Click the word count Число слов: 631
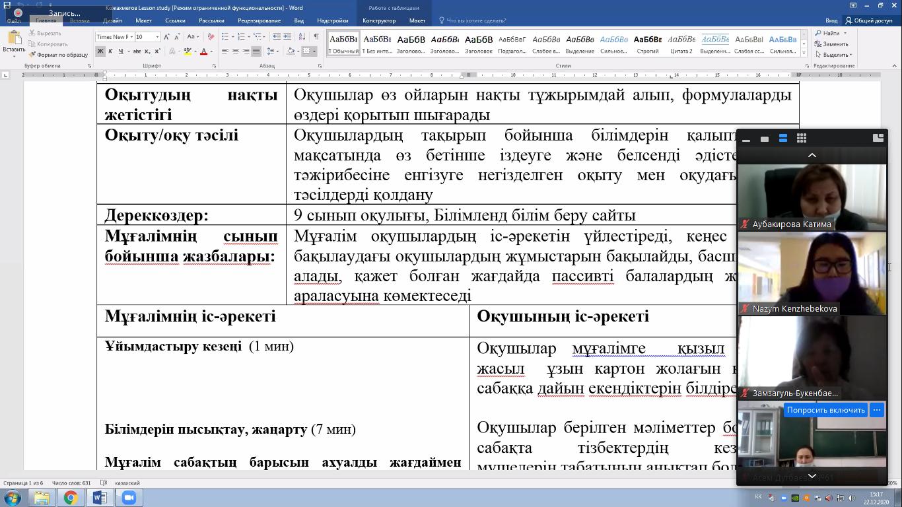The height and width of the screenshot is (507, 902). (71, 483)
